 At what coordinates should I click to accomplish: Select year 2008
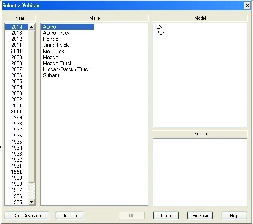[x=17, y=63]
